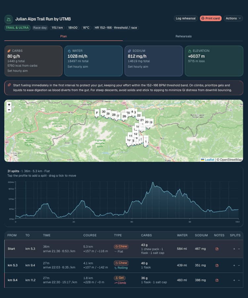Click map marker 26
Screen dimensions: 248x298
click(124, 116)
